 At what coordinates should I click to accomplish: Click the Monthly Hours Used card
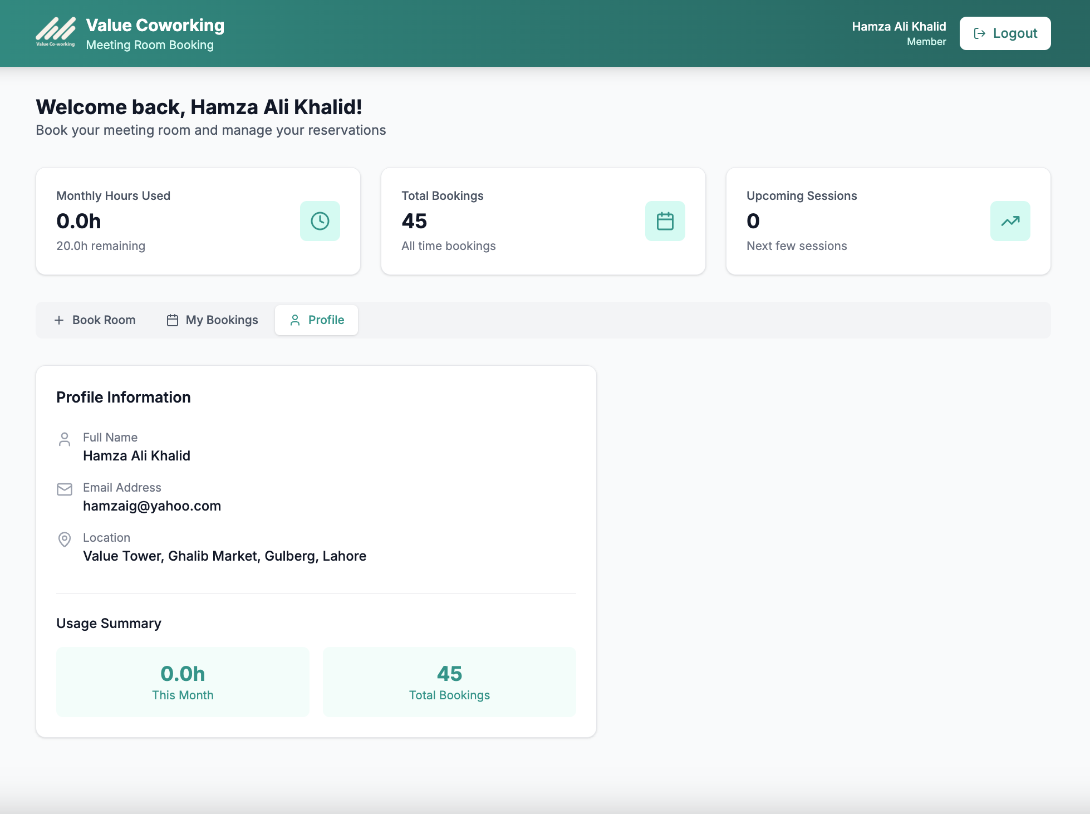198,221
